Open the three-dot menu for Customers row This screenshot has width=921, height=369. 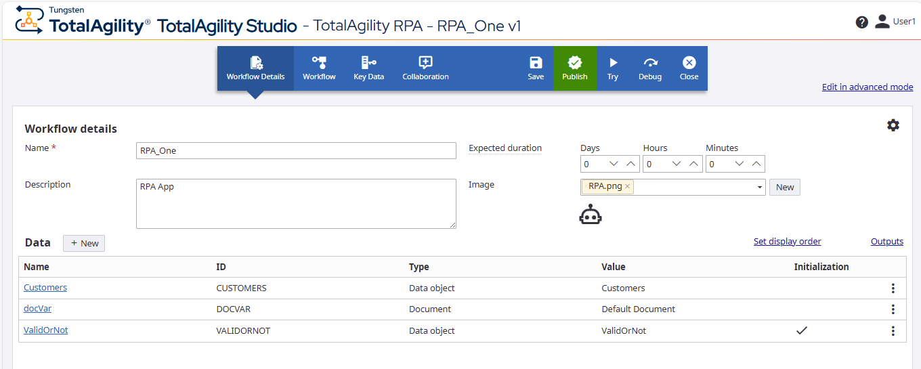(893, 288)
